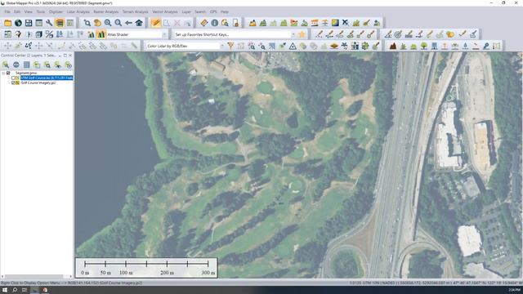523x294 pixels.
Task: Click the Open Data Files folder icon
Action: 7,23
